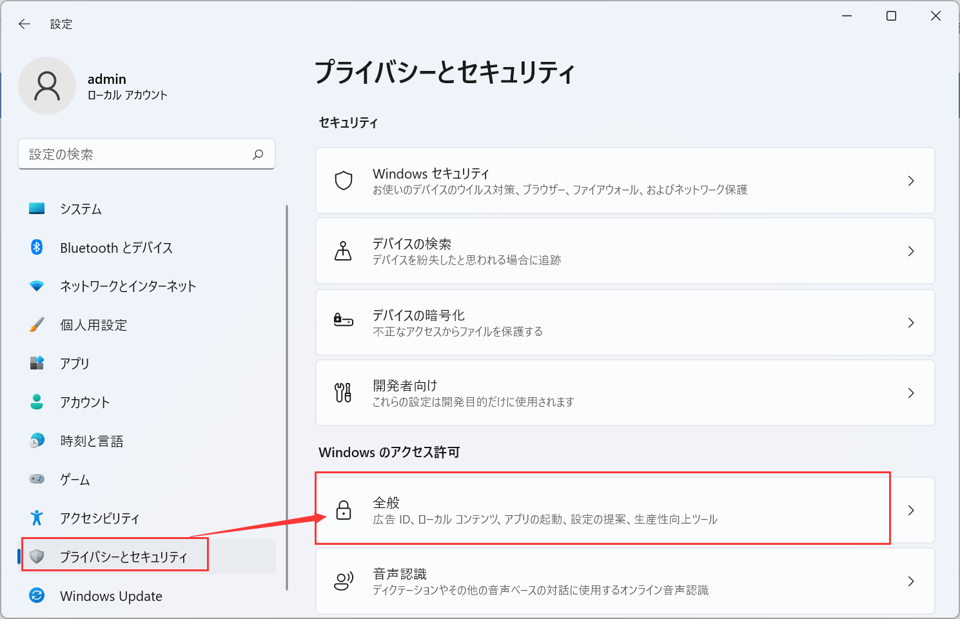This screenshot has height=619, width=960.
Task: Click the sidebar scrollbar track
Action: point(286,400)
